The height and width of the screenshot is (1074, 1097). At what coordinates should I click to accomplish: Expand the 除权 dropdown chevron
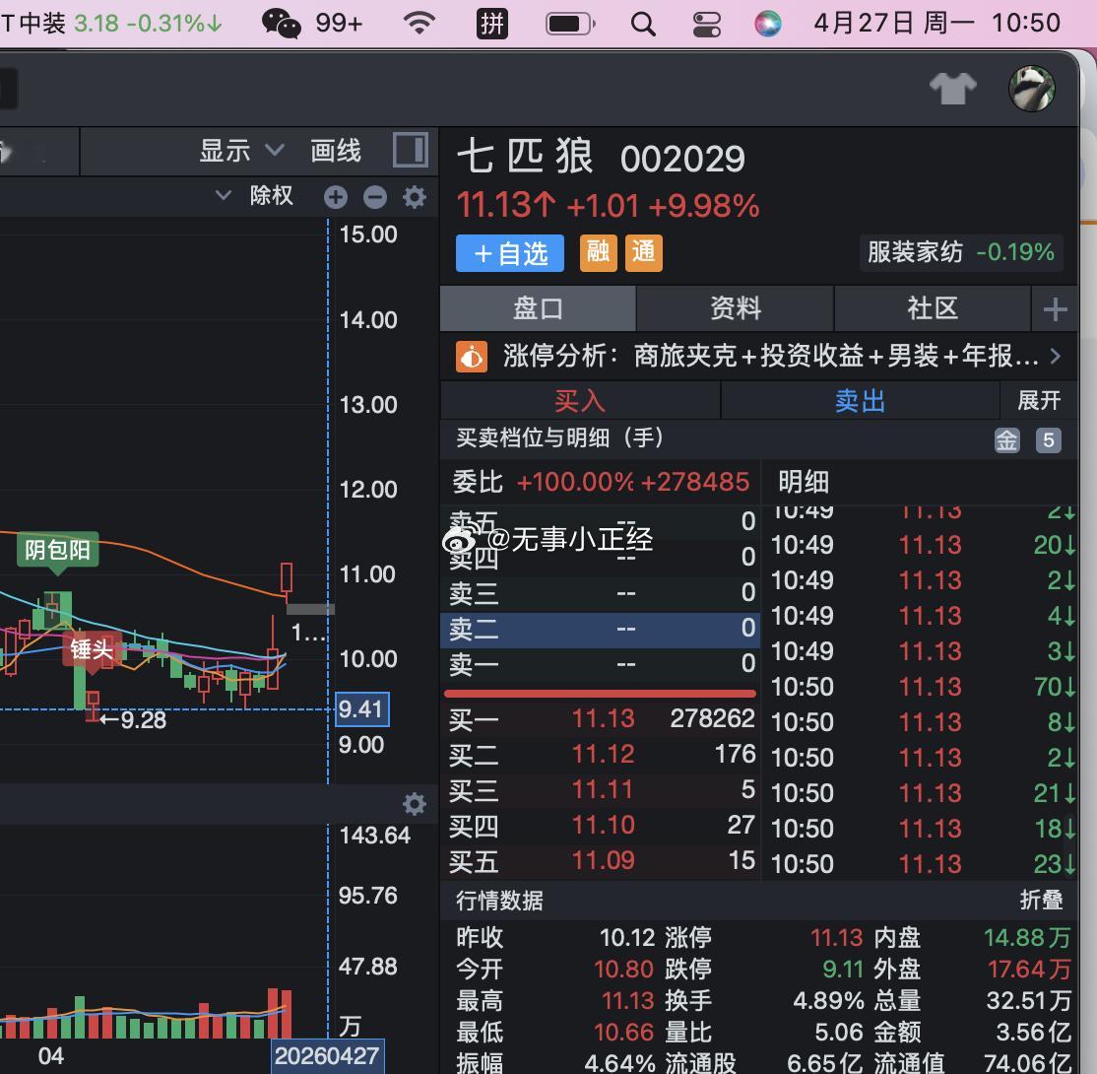[x=224, y=195]
